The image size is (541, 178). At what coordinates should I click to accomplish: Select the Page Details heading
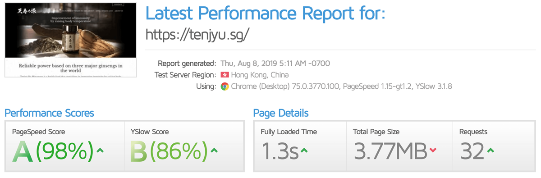click(x=281, y=113)
